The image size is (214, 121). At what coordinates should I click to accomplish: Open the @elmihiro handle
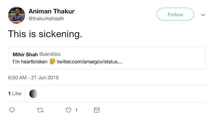click(50, 54)
